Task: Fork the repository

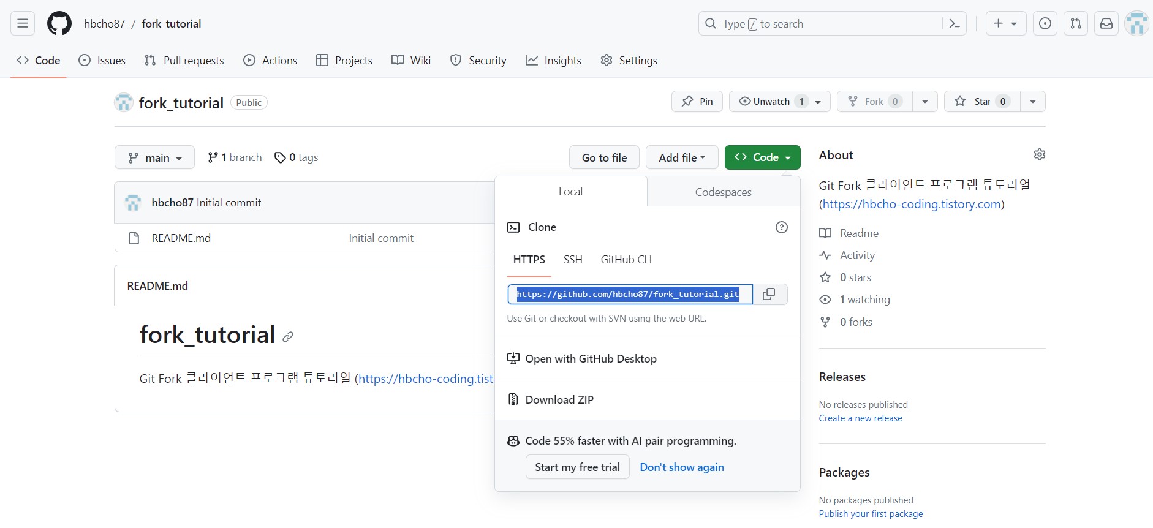Action: [x=875, y=101]
